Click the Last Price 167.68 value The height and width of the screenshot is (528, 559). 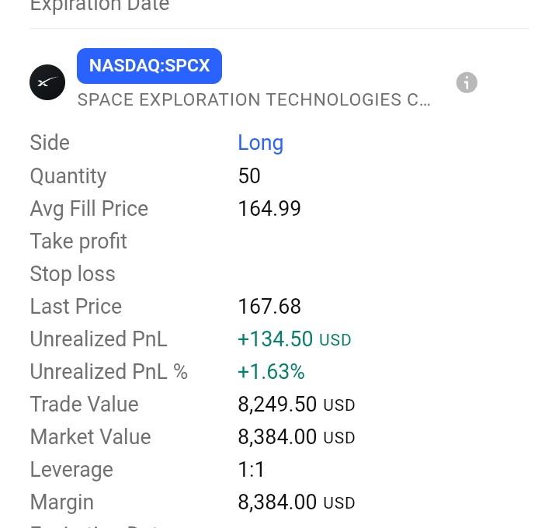(269, 307)
